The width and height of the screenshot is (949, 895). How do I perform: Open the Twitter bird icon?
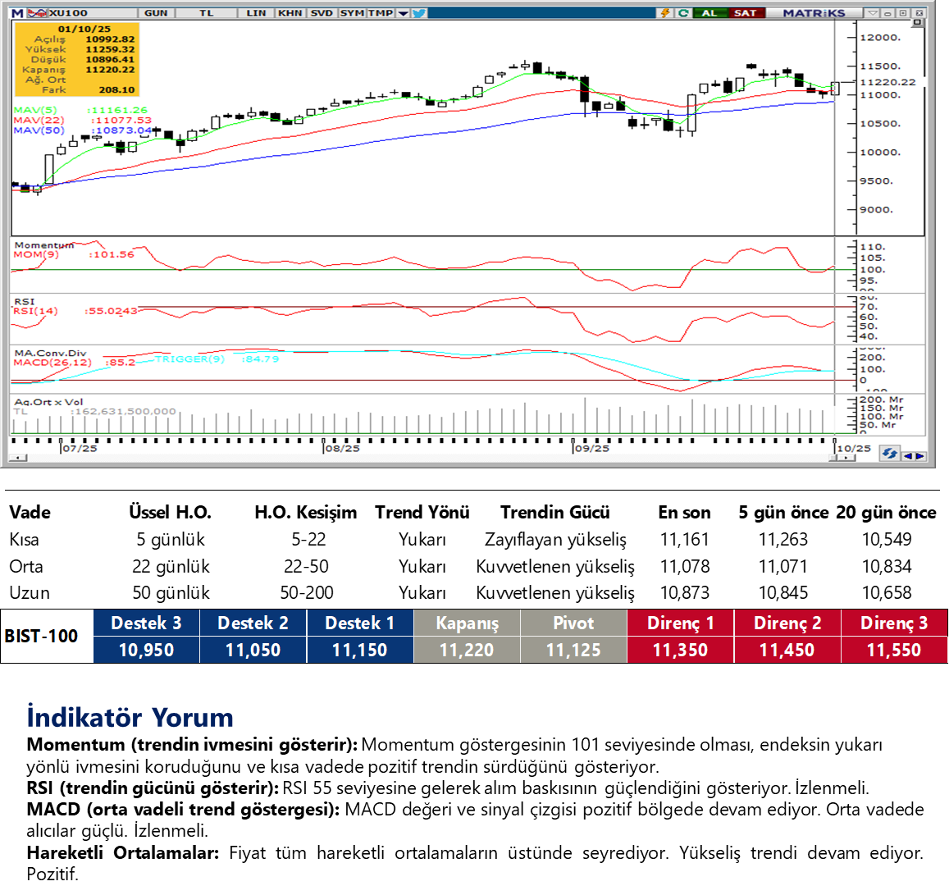(419, 13)
